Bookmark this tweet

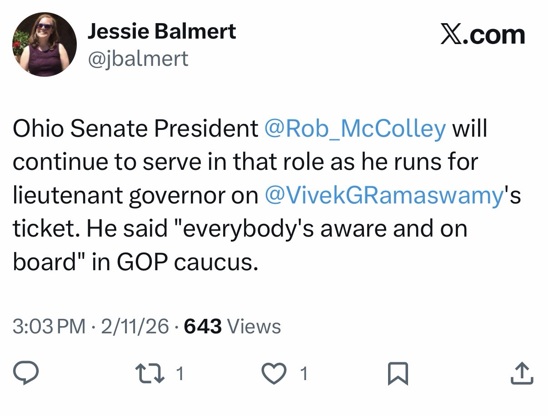[399, 374]
